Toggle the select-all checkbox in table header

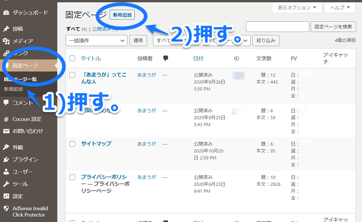coord(72,58)
